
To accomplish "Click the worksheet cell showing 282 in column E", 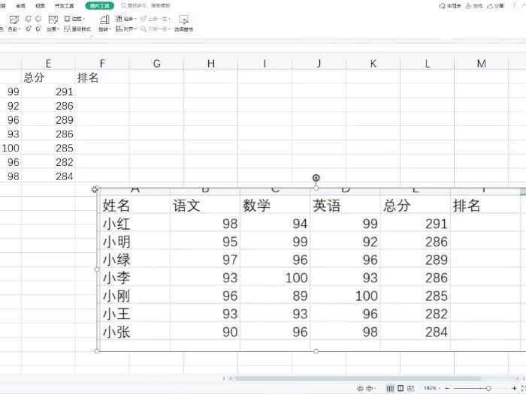I will coord(48,162).
